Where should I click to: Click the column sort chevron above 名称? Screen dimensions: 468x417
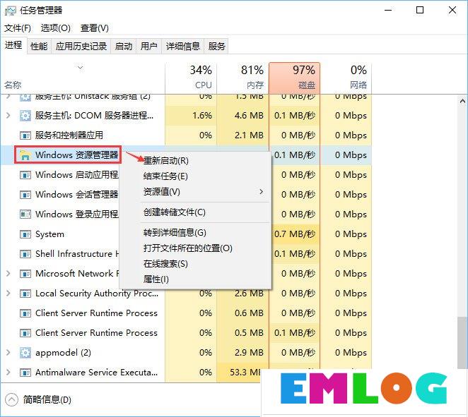point(80,68)
